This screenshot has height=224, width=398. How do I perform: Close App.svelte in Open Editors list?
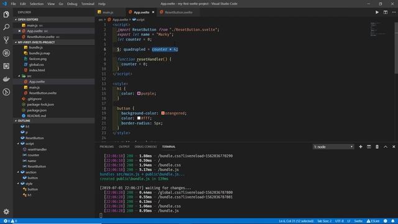[19, 31]
